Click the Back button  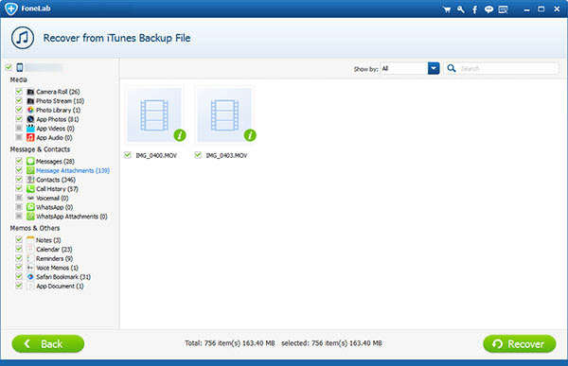48,343
